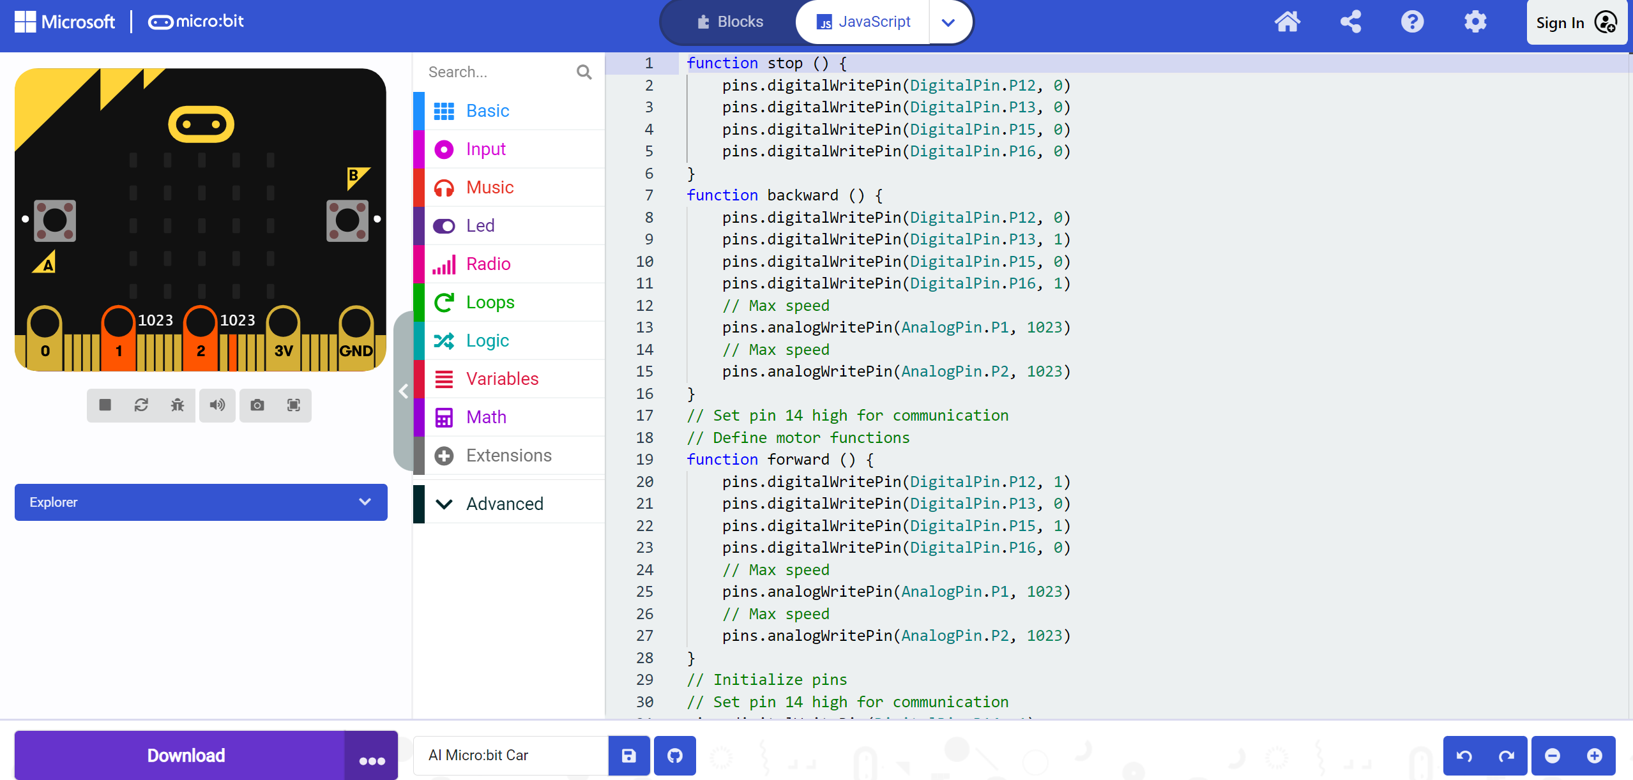Open more download options dots

tap(372, 756)
